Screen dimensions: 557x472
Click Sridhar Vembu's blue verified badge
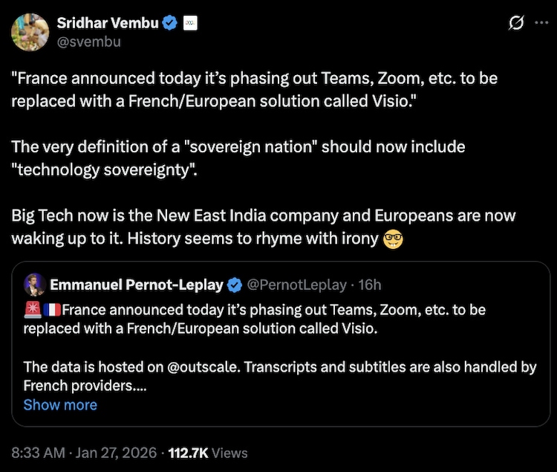coord(170,23)
